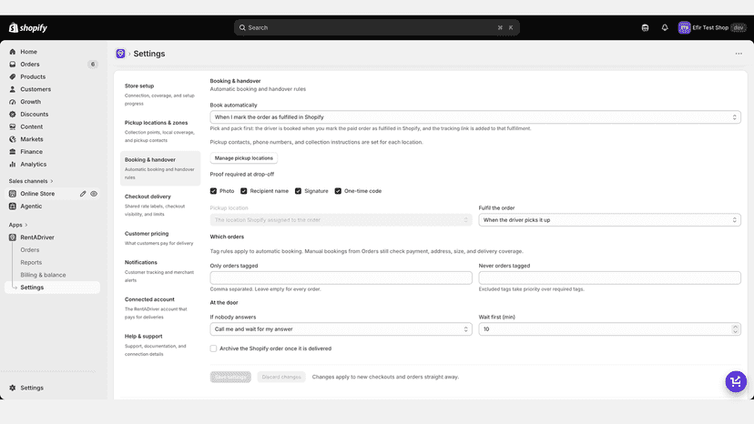Click the greyed-out Save button
The width and height of the screenshot is (754, 424).
pyautogui.click(x=230, y=377)
